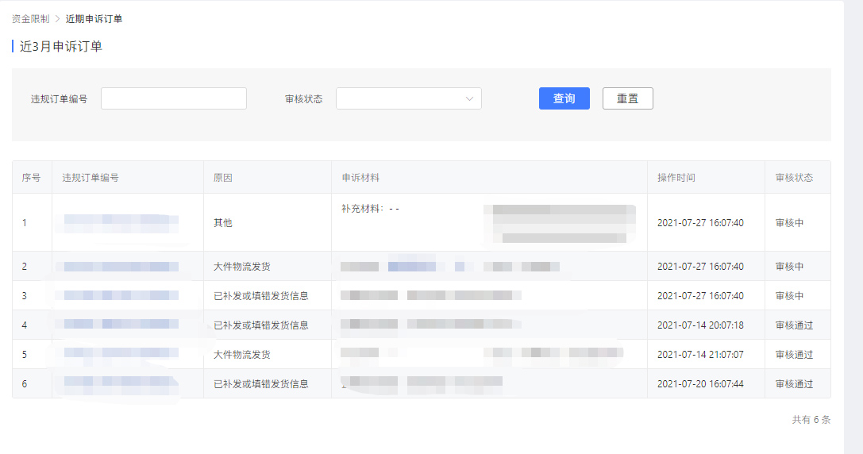Click 补充材料 text in row 1
Viewport: 863px width, 454px height.
click(x=370, y=209)
